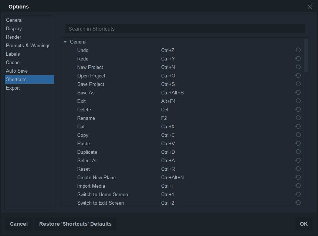Reset the Copy shortcut to default

pos(298,135)
